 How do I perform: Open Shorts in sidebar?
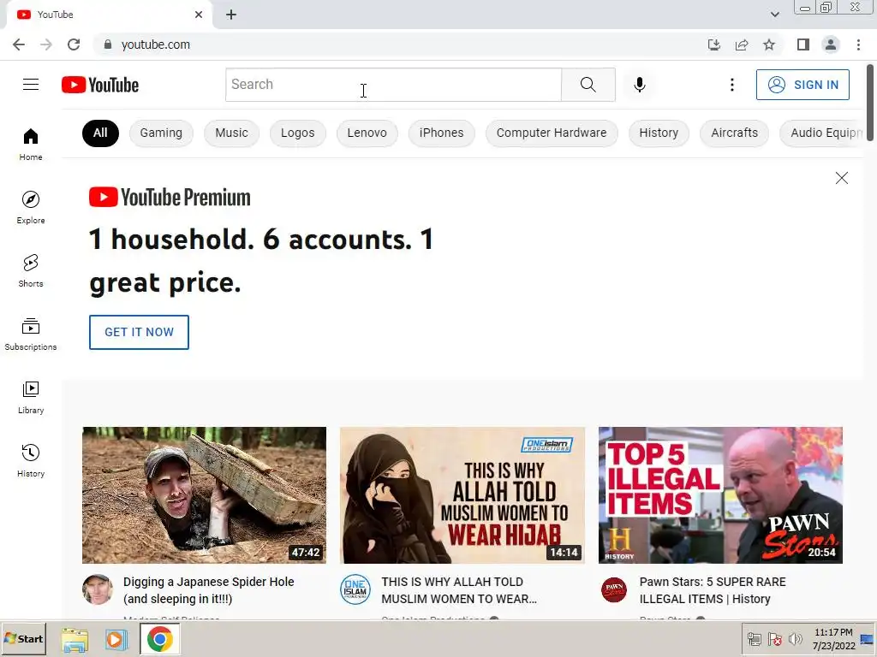tap(31, 270)
